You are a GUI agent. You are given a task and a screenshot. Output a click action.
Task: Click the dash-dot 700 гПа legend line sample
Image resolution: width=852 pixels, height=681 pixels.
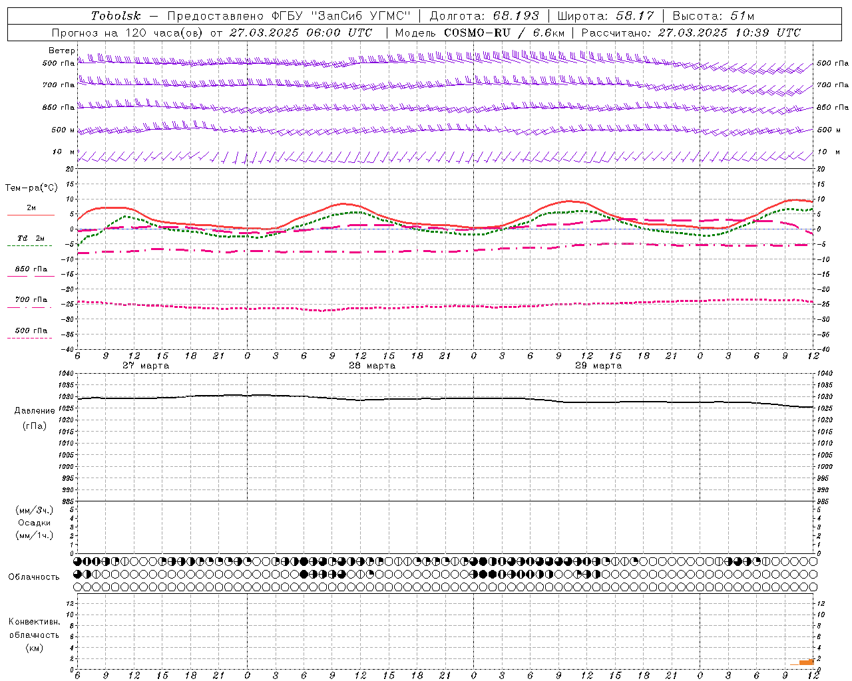pyautogui.click(x=29, y=307)
